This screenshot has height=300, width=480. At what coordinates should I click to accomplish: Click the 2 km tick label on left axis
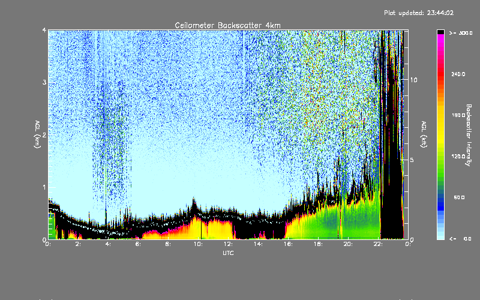tap(44, 135)
